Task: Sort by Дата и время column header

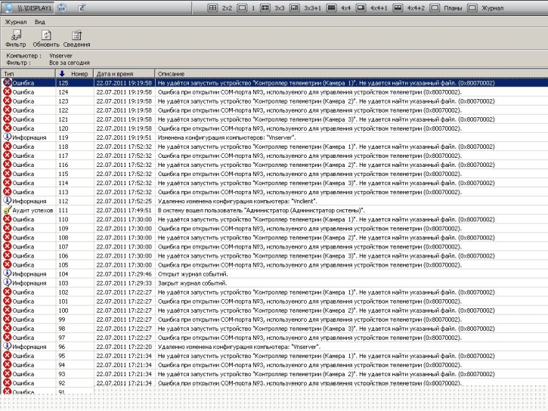Action: click(x=124, y=73)
